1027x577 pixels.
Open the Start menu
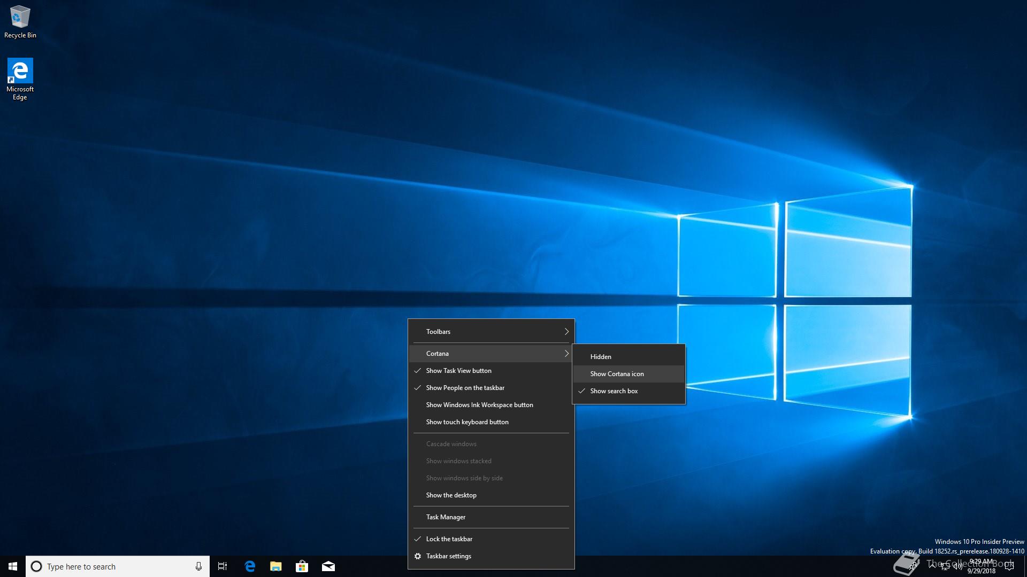tap(13, 566)
